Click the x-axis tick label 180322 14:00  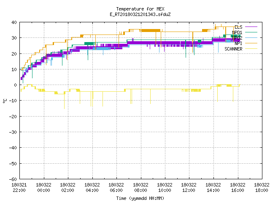click(x=213, y=188)
